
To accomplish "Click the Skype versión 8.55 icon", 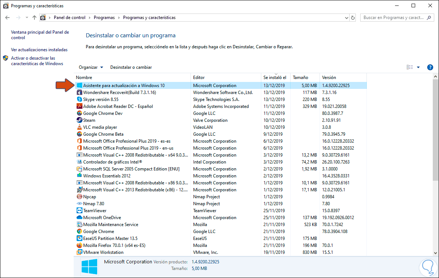I will point(79,99).
